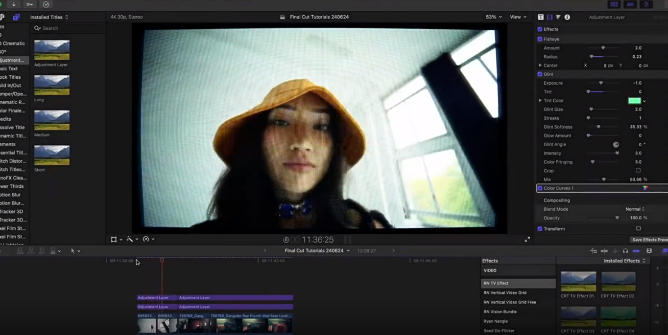Open the retime speedometer icon menu
Image resolution: width=668 pixels, height=335 pixels.
tap(146, 239)
